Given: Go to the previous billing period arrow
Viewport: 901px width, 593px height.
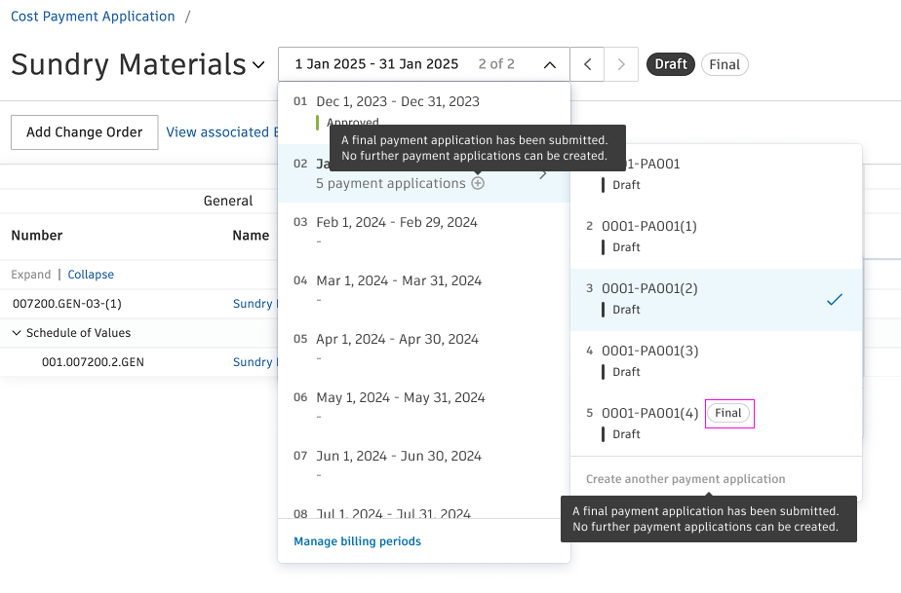Looking at the screenshot, I should (587, 64).
